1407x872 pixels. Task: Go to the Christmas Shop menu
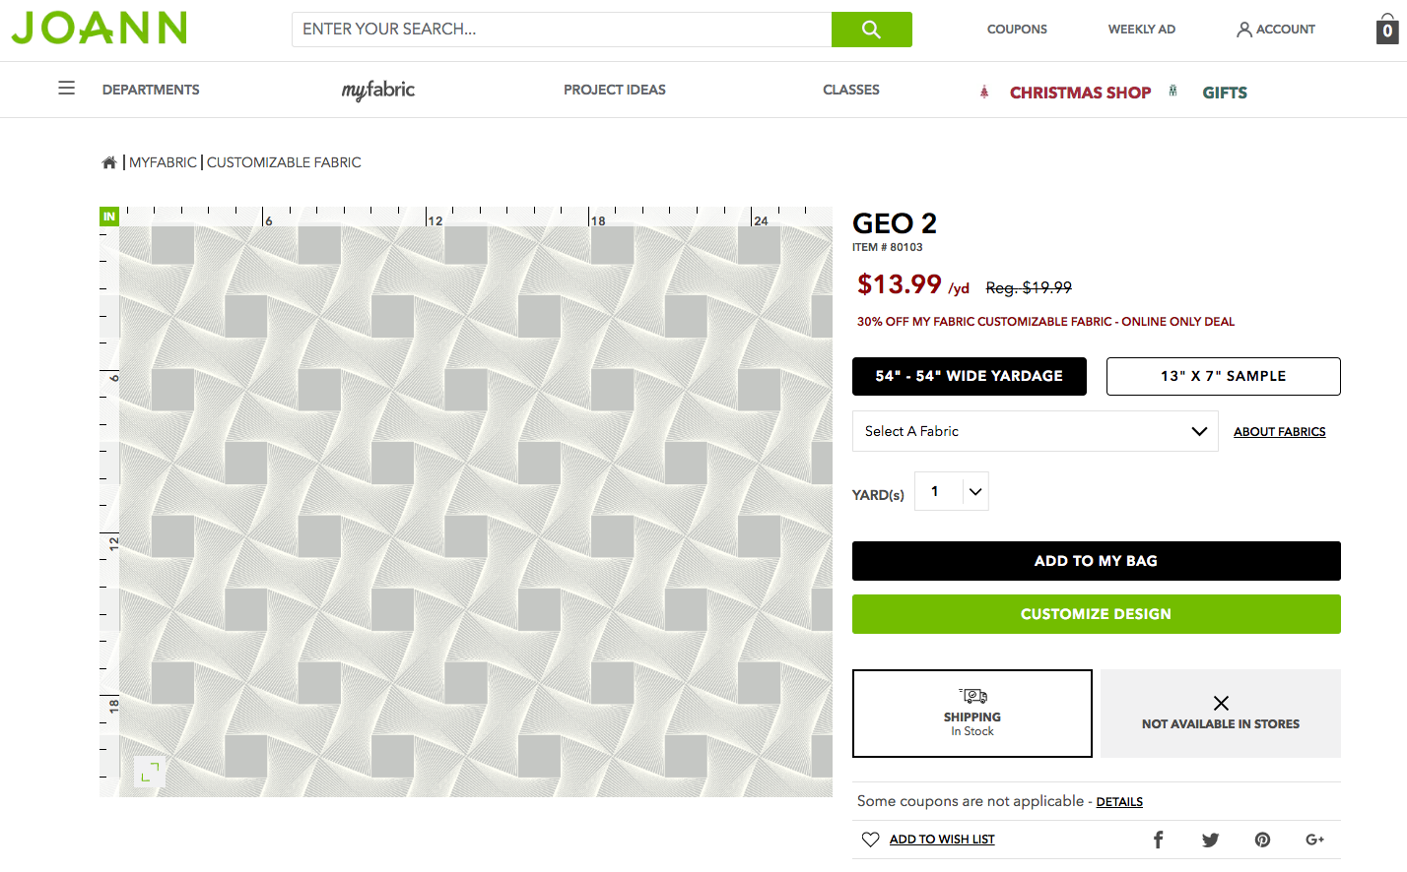tap(1080, 93)
